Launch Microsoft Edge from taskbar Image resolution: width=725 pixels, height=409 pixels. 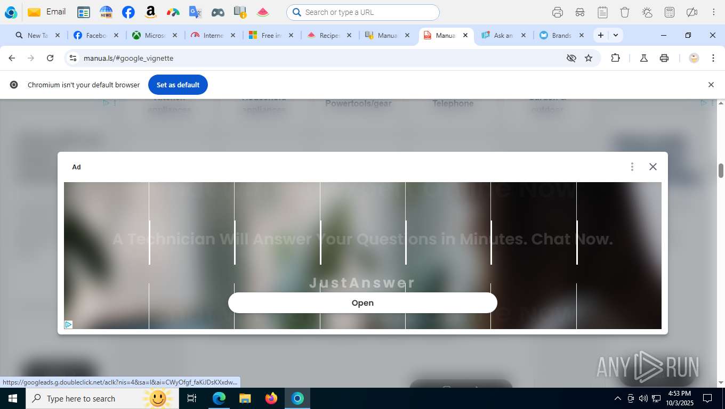pyautogui.click(x=219, y=398)
